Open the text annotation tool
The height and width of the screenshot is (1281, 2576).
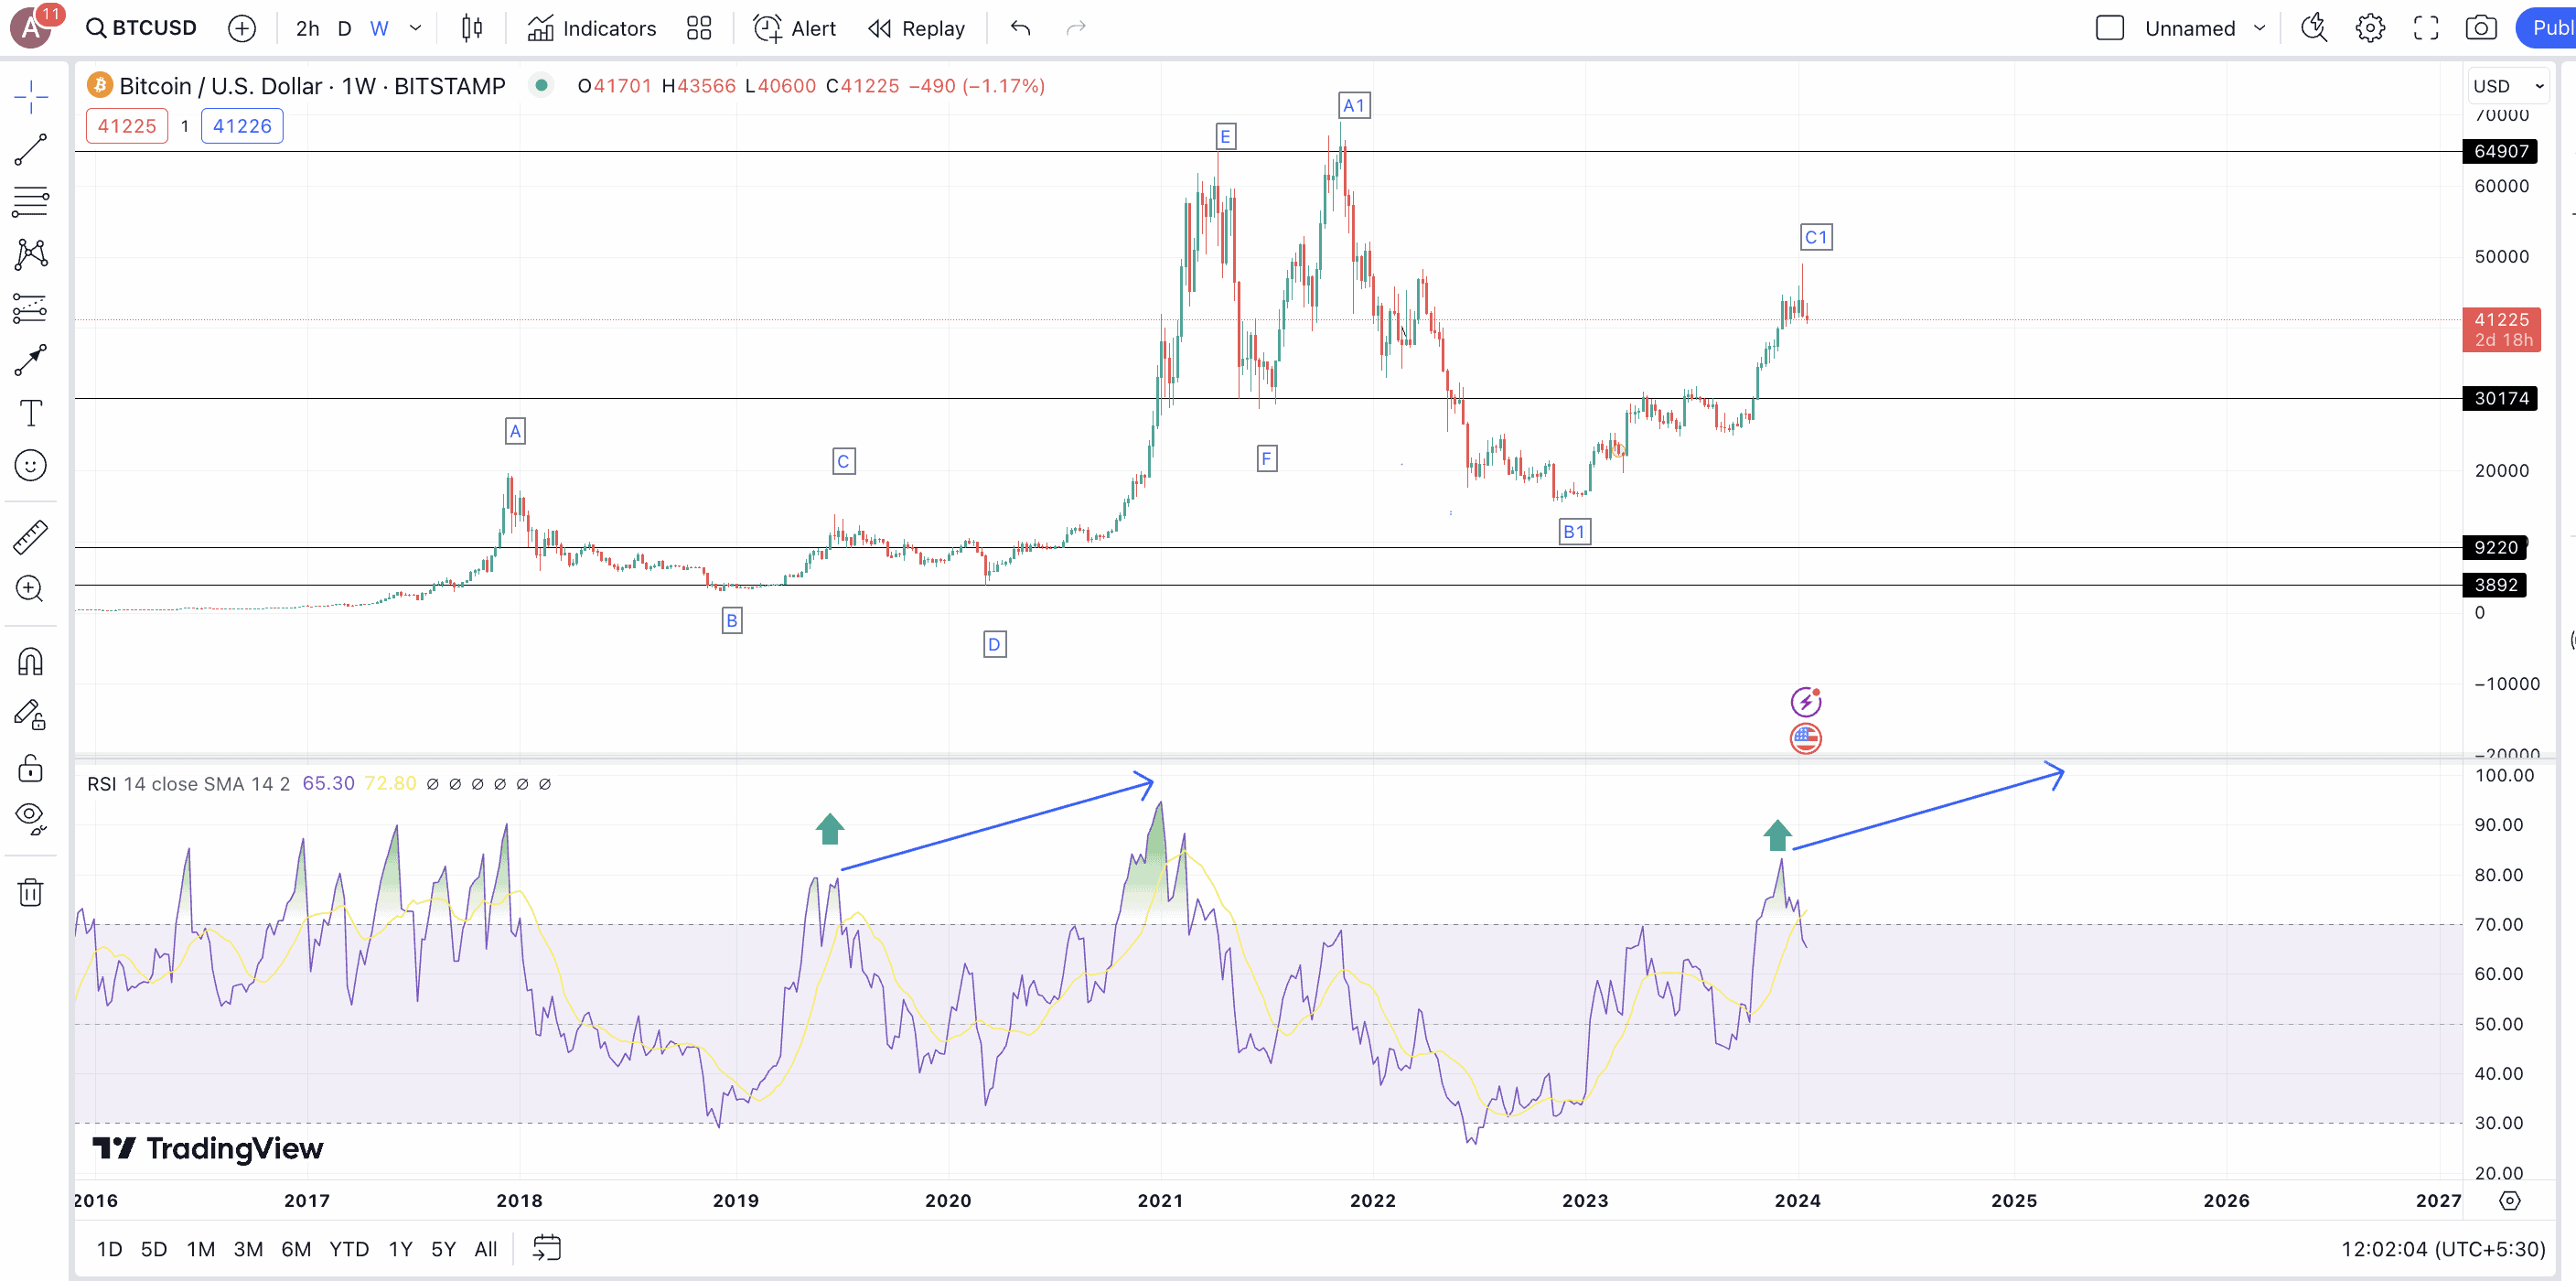30,413
